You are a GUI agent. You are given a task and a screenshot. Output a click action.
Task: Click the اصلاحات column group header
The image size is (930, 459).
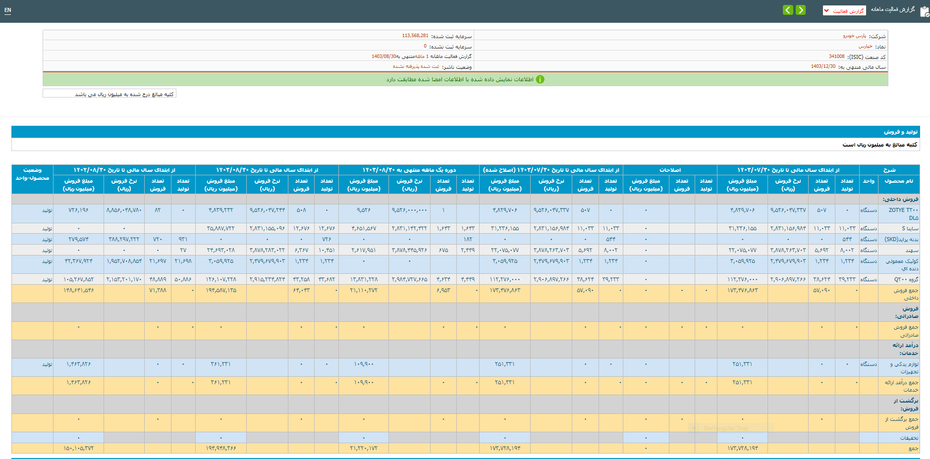(x=670, y=170)
